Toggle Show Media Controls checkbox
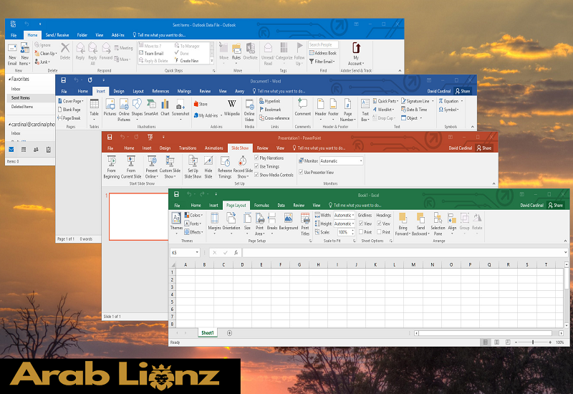The image size is (573, 394). pyautogui.click(x=256, y=175)
